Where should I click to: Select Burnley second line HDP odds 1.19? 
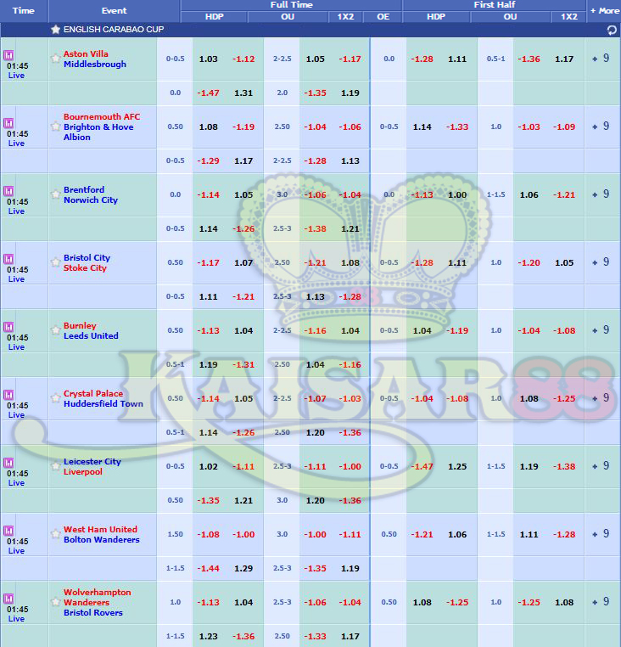tap(208, 365)
